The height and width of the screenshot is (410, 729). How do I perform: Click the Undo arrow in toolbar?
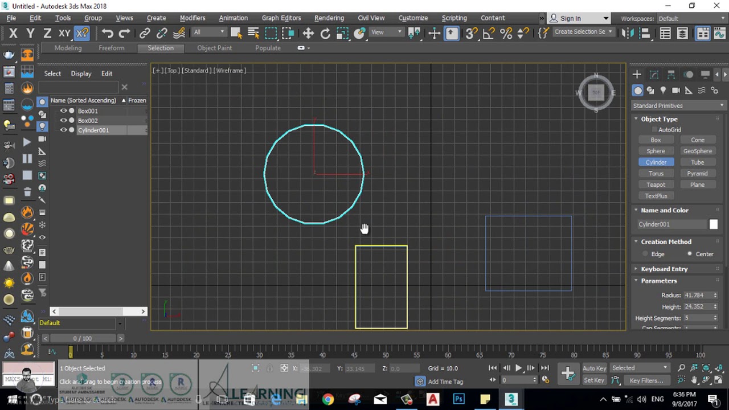[x=108, y=34]
